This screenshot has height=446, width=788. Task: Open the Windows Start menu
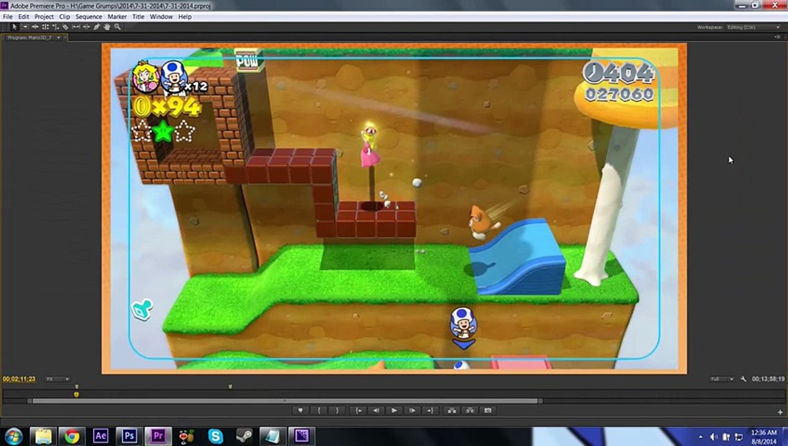pyautogui.click(x=14, y=436)
